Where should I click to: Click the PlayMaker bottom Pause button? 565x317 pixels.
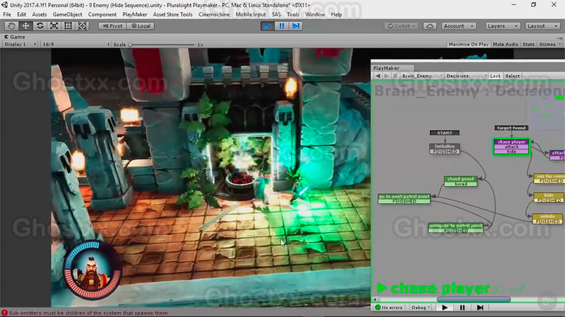tap(462, 307)
